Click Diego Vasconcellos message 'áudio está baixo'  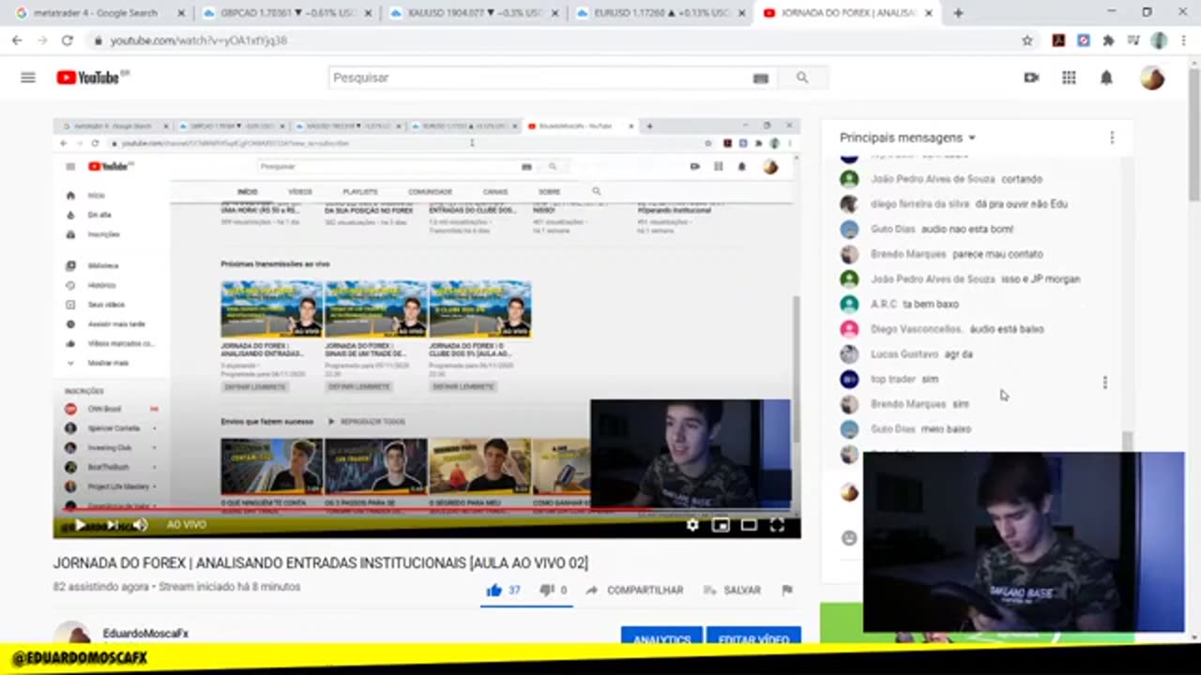(1006, 329)
